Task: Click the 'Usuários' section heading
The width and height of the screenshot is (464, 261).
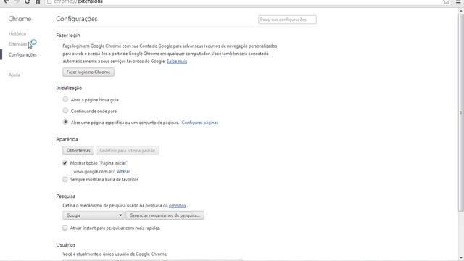Action: point(66,245)
